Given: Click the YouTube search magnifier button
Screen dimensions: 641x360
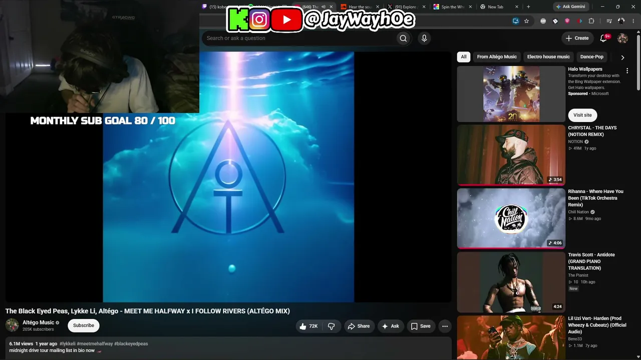Looking at the screenshot, I should tap(403, 38).
